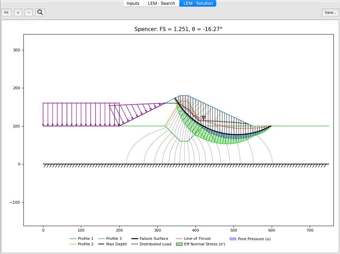This screenshot has height=254, width=340.
Task: Click the Line of Thrust legend entry
Action: pos(193,238)
